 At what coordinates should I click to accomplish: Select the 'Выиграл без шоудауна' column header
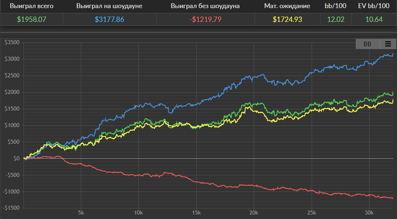[205, 6]
